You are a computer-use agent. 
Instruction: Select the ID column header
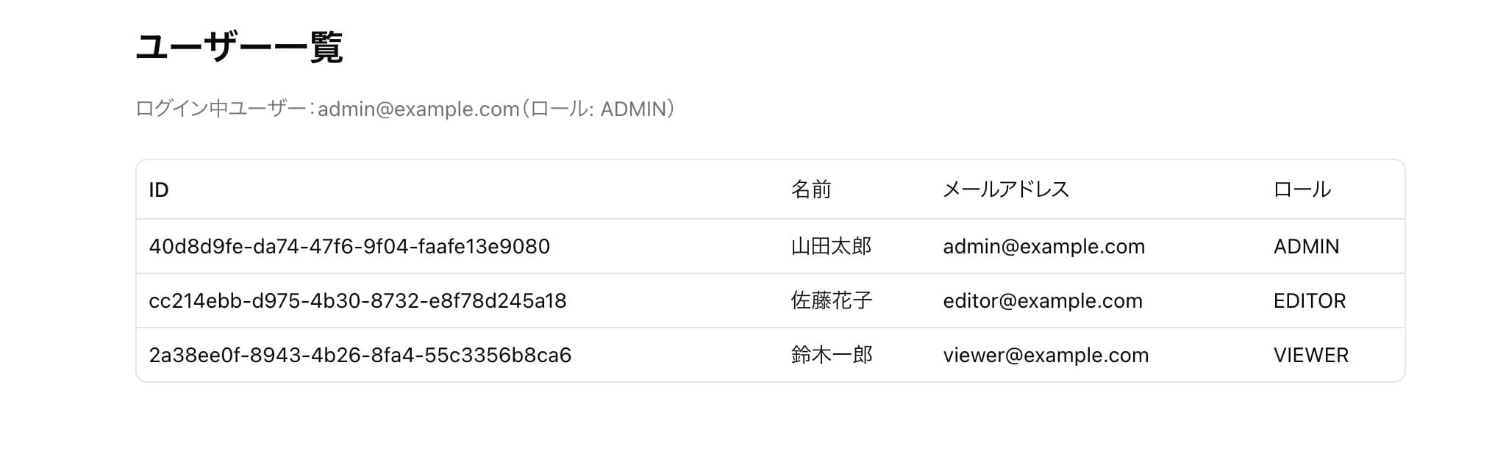pos(159,190)
